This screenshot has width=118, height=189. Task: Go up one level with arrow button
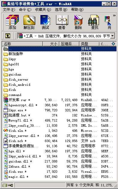pos(8,36)
